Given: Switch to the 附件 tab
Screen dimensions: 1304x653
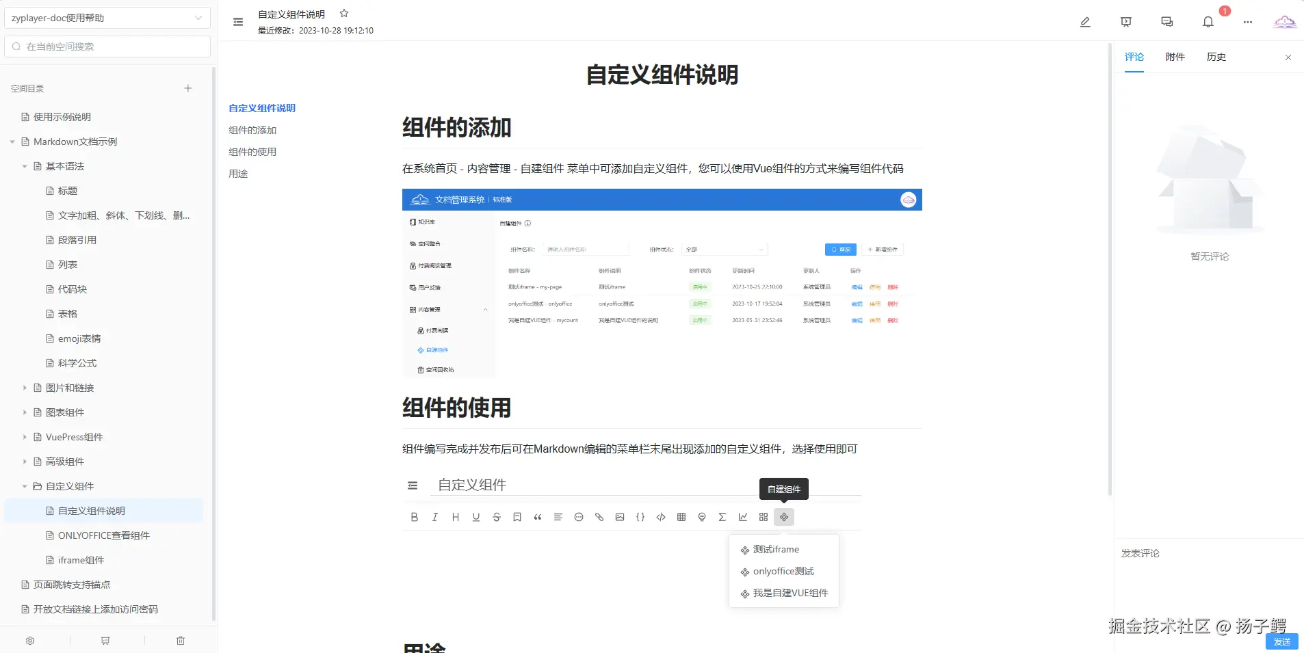Looking at the screenshot, I should (1175, 57).
